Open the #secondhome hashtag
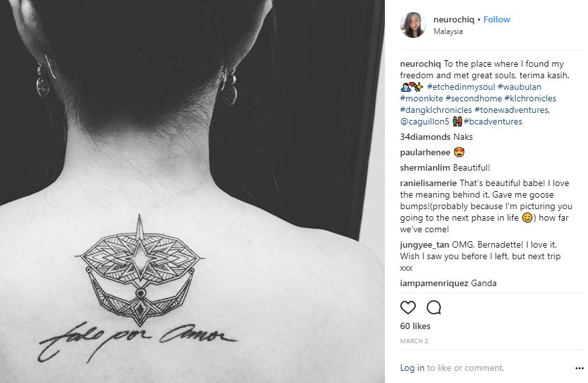 474,98
